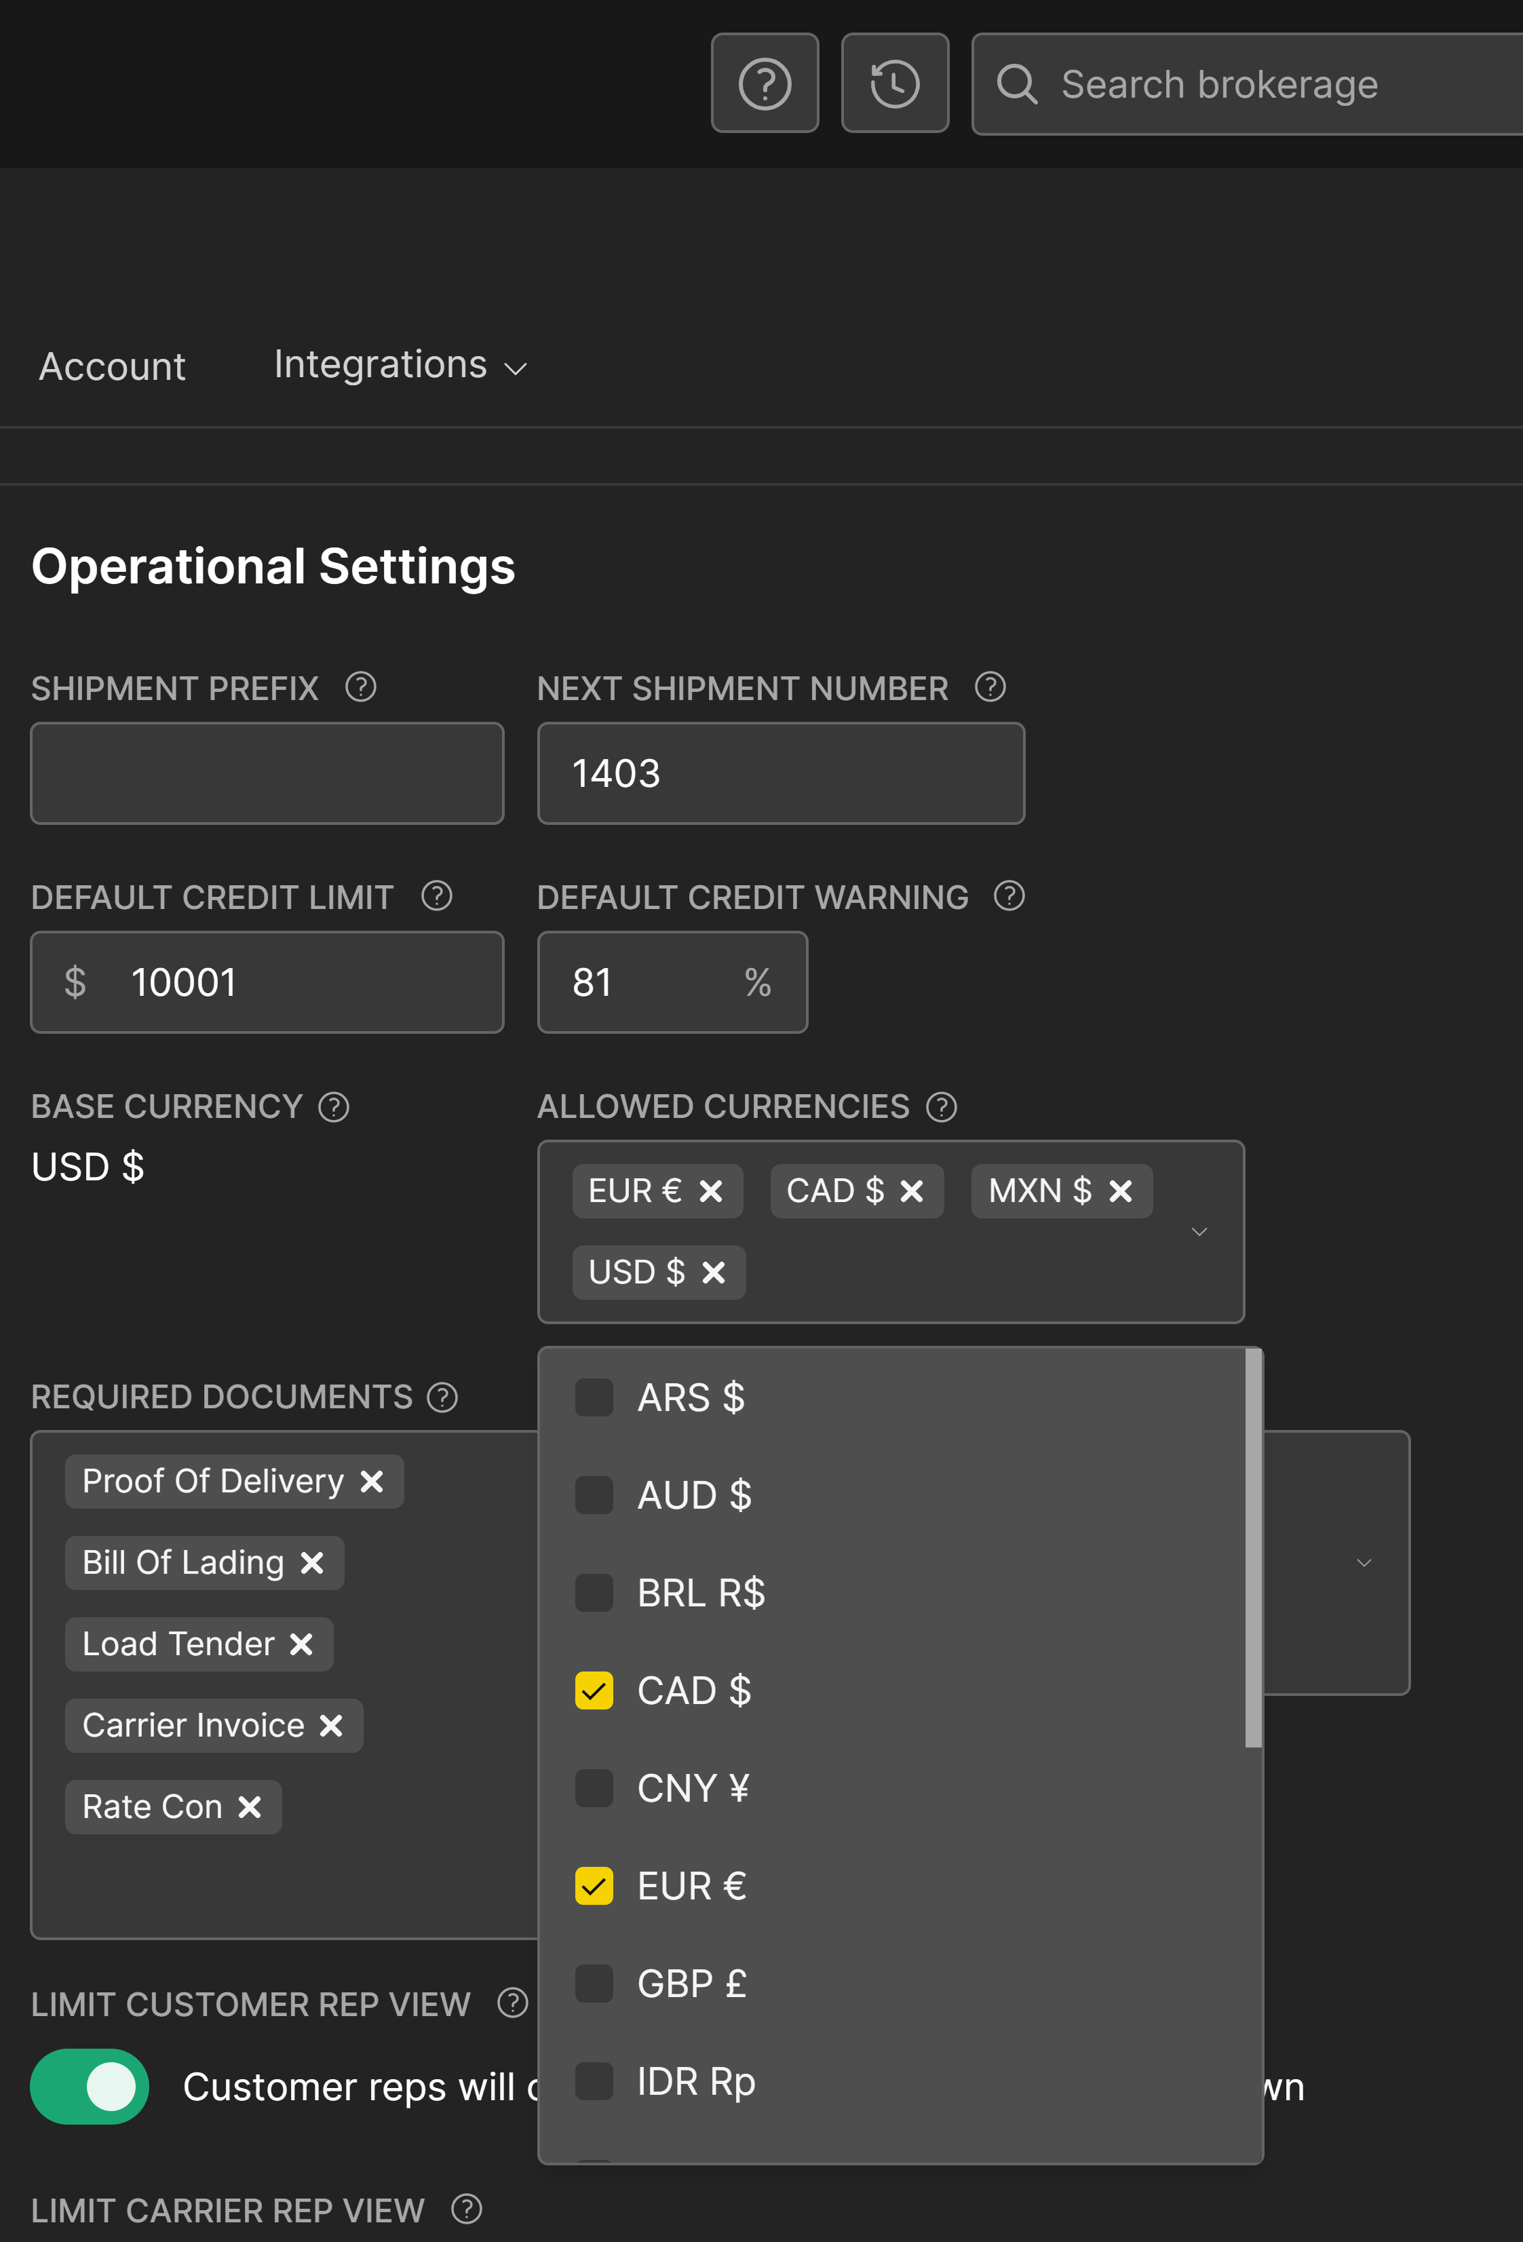Image resolution: width=1523 pixels, height=2242 pixels.
Task: Check the CNY ¥ currency checkbox
Action: click(x=594, y=1787)
